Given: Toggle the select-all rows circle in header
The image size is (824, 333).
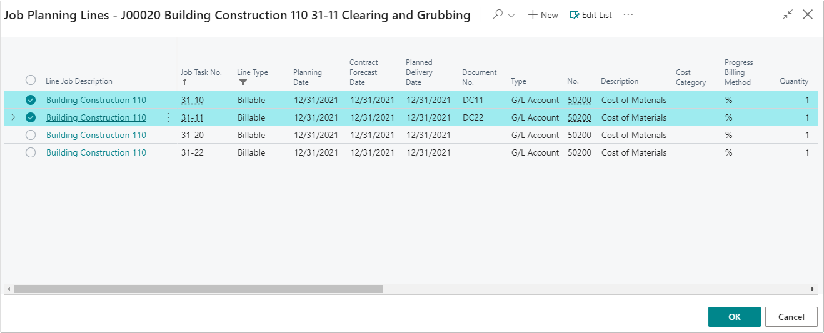Looking at the screenshot, I should tap(31, 80).
